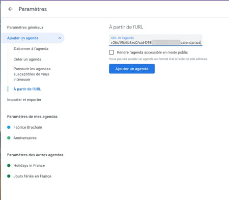Open Holidays in France calendar settings

(29, 165)
